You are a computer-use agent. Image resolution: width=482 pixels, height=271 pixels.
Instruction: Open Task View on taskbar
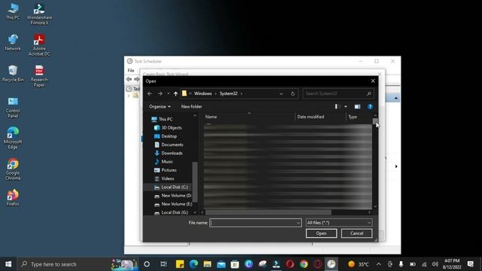click(163, 264)
